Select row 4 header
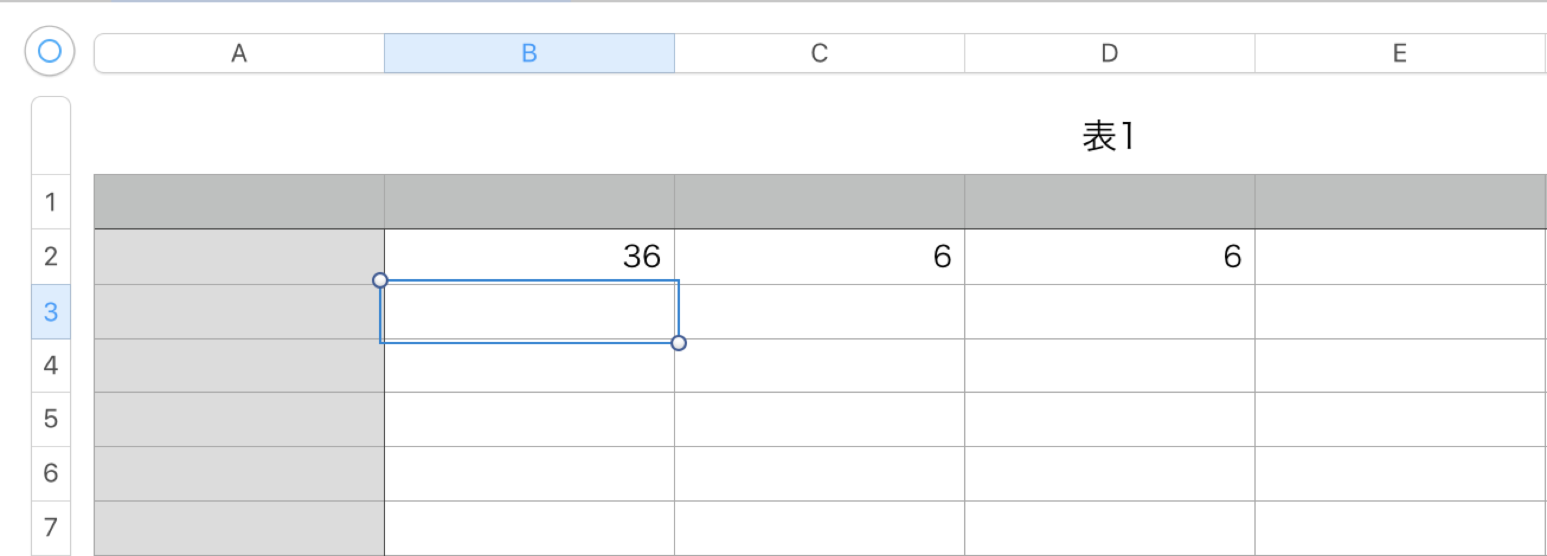Screen dimensions: 1547x556 tap(51, 366)
